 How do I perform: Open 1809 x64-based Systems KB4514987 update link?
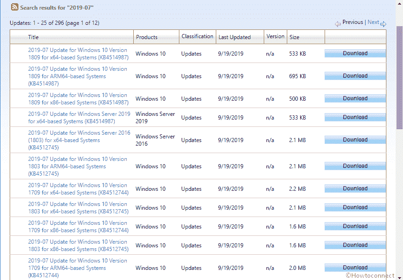78,53
